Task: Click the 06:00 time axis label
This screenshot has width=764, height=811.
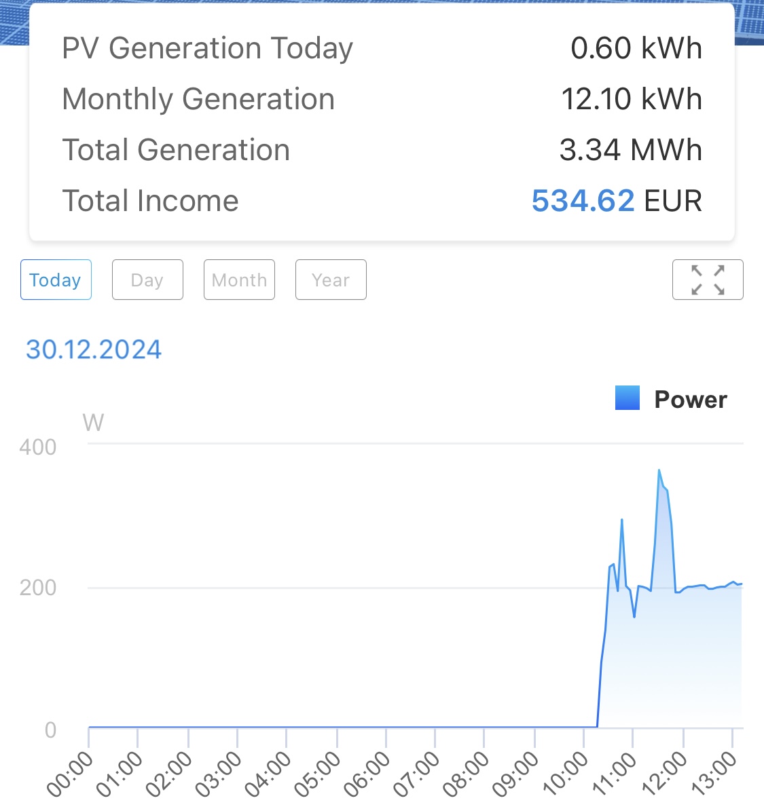Action: [x=367, y=774]
